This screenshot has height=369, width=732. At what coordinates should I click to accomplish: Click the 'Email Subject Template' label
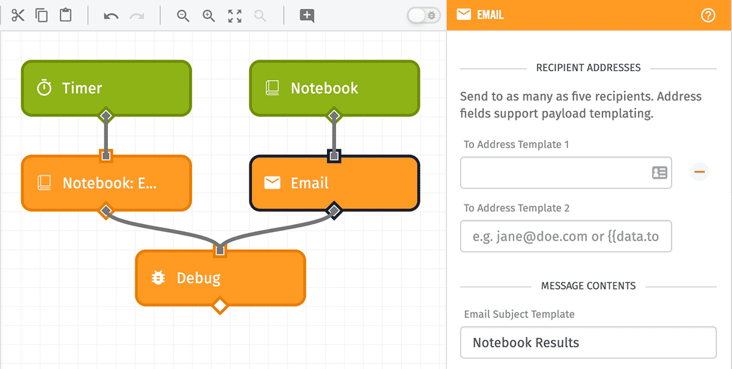click(x=519, y=314)
